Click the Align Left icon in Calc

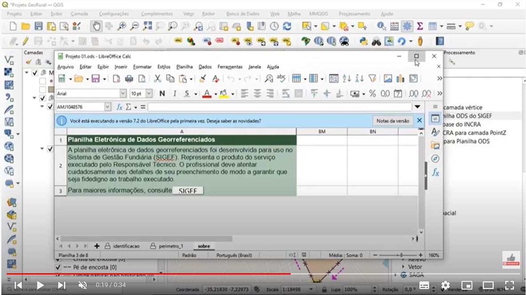(x=244, y=94)
